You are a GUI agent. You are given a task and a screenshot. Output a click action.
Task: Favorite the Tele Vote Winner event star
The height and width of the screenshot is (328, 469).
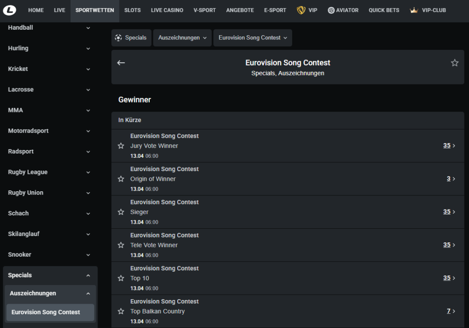pos(121,245)
